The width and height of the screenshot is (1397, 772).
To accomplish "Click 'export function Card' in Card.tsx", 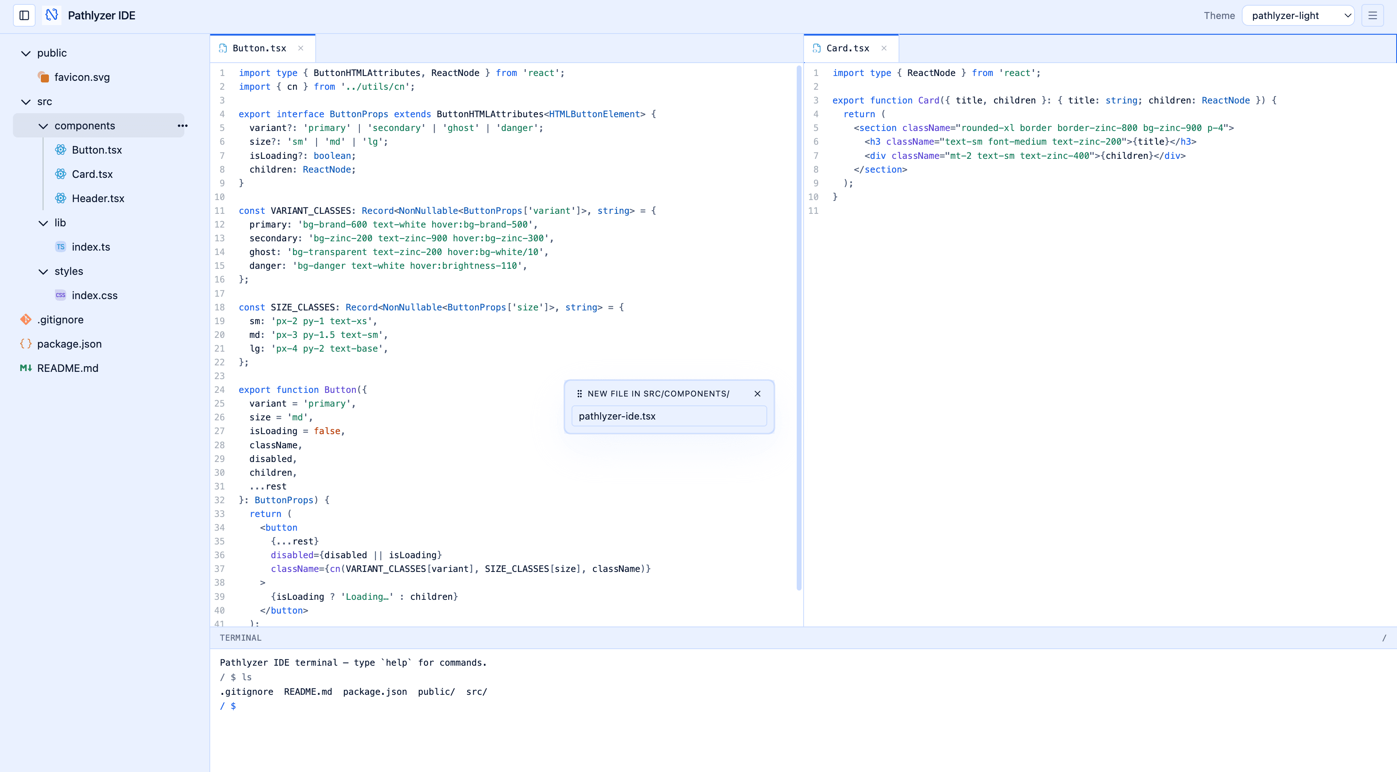I will (x=886, y=100).
